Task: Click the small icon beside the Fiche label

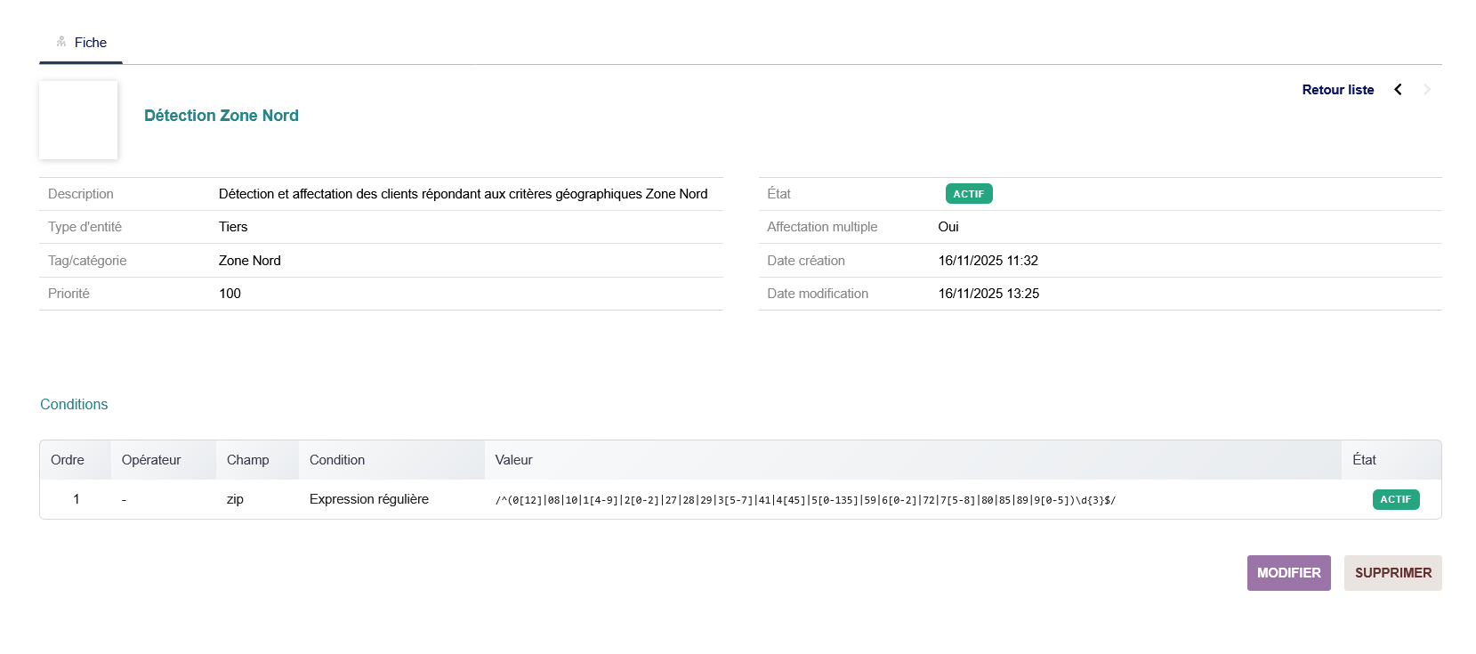Action: coord(61,42)
